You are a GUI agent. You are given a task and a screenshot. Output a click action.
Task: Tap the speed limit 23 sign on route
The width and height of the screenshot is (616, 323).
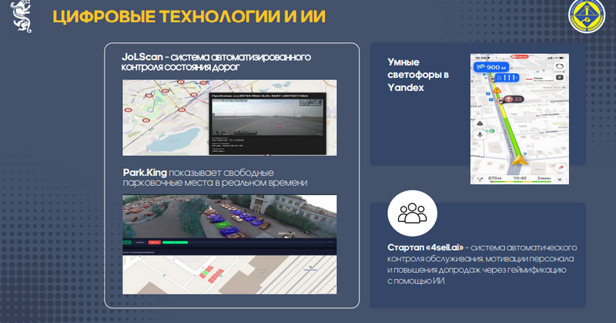tap(513, 99)
